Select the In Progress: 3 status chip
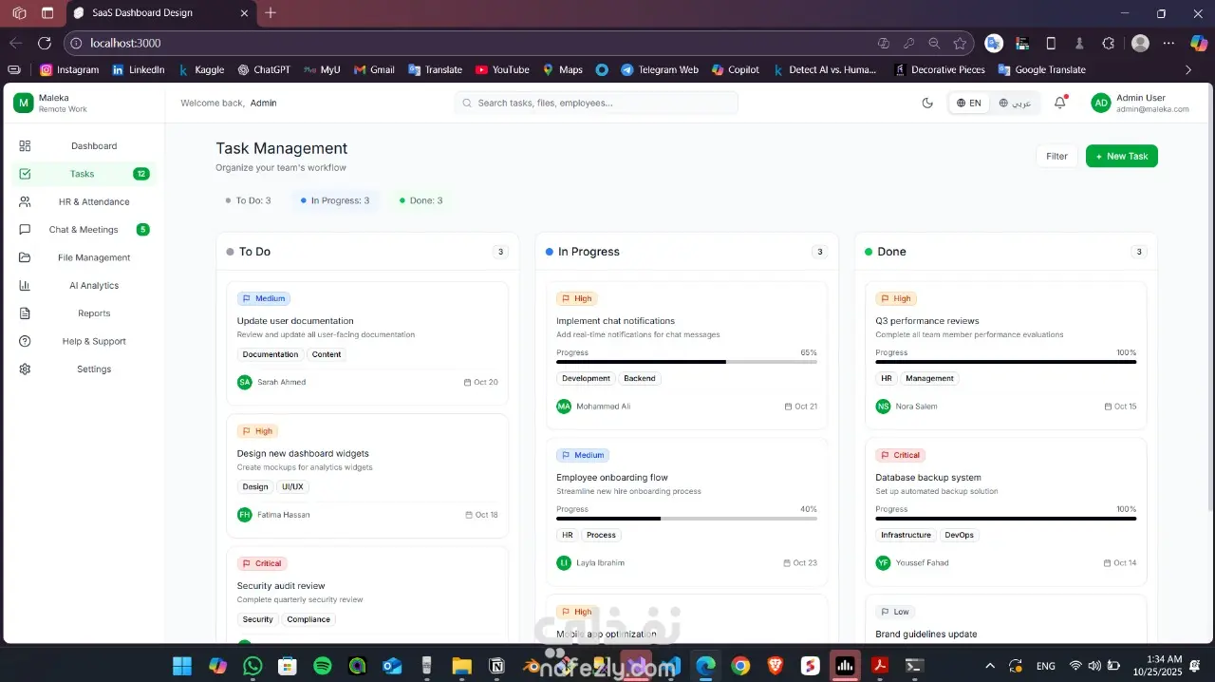This screenshot has height=682, width=1215. click(x=334, y=200)
